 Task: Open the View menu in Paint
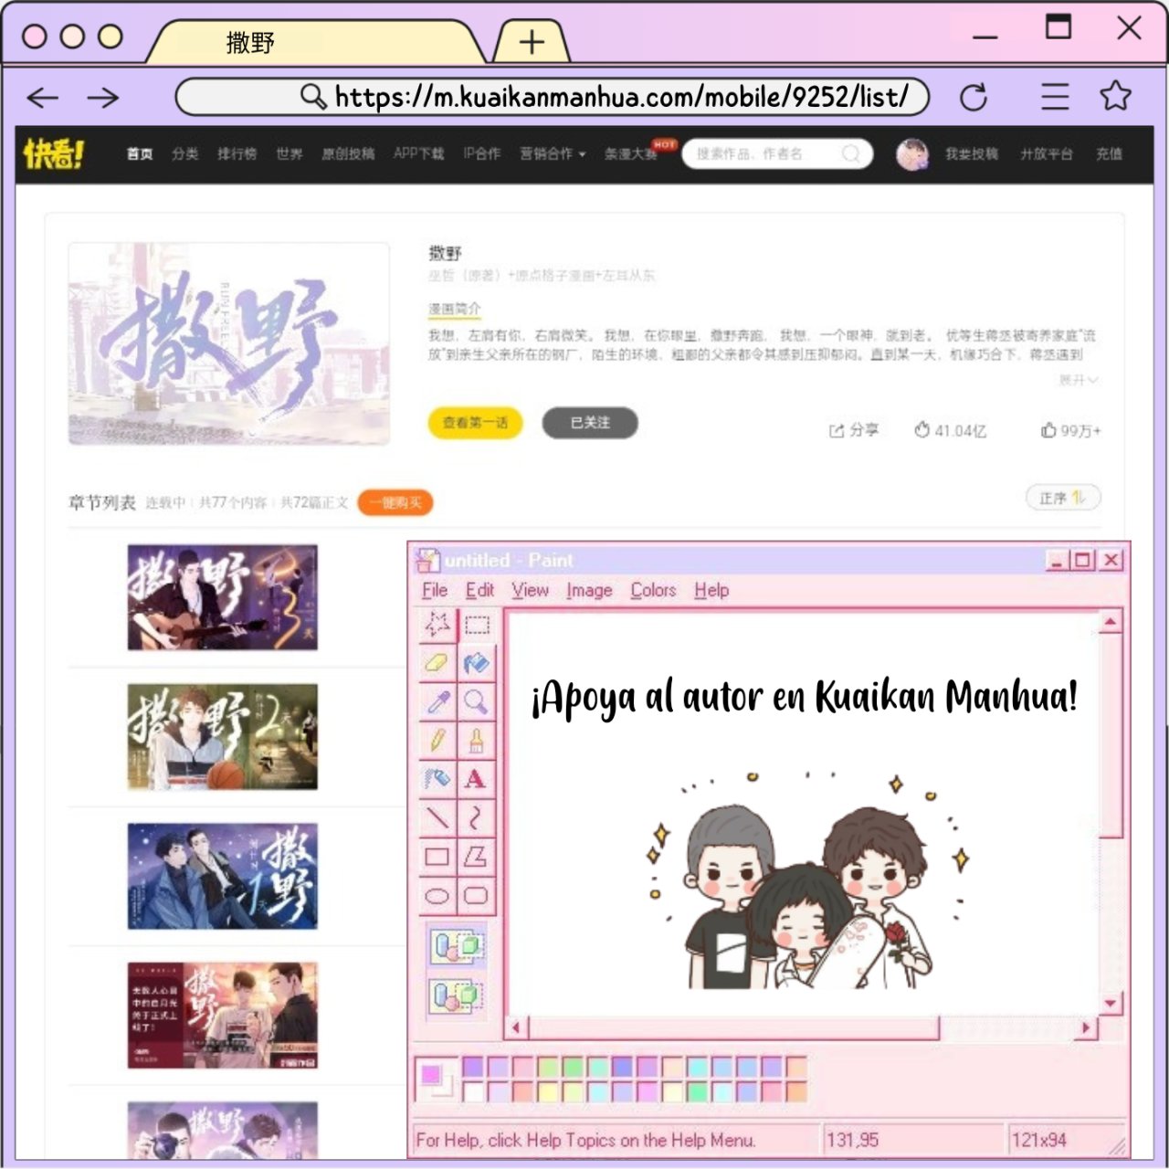point(530,590)
